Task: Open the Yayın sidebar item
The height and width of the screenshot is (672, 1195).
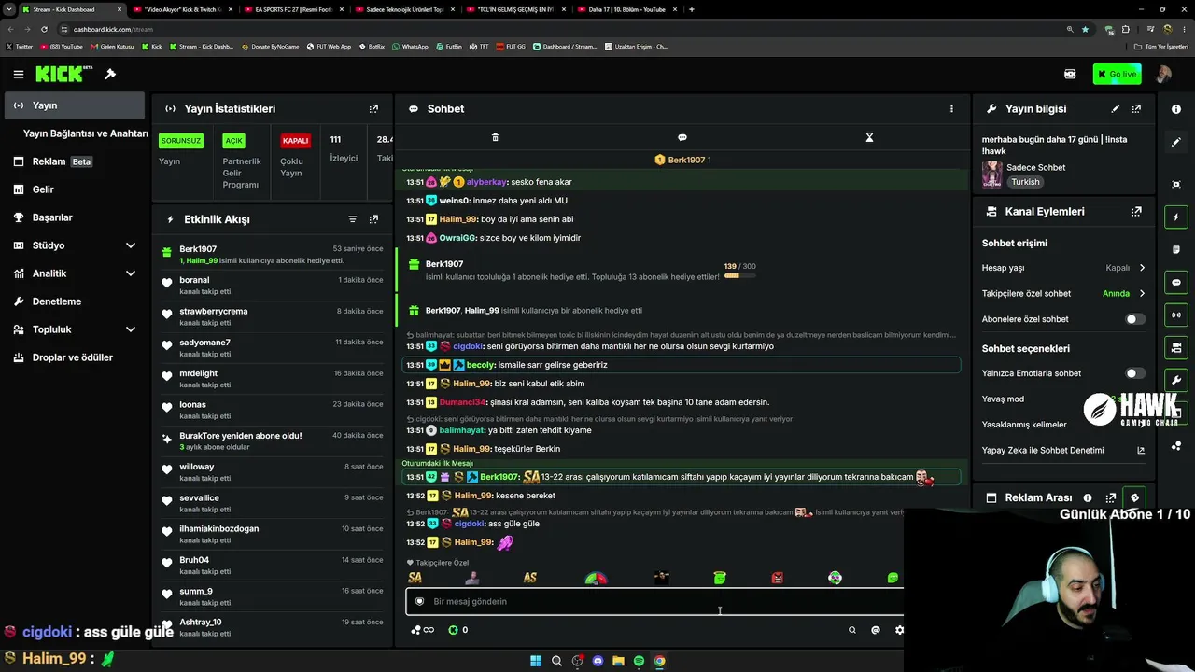Action: pos(75,105)
